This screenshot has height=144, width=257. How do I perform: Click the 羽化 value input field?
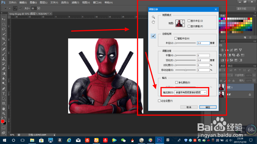(203, 60)
